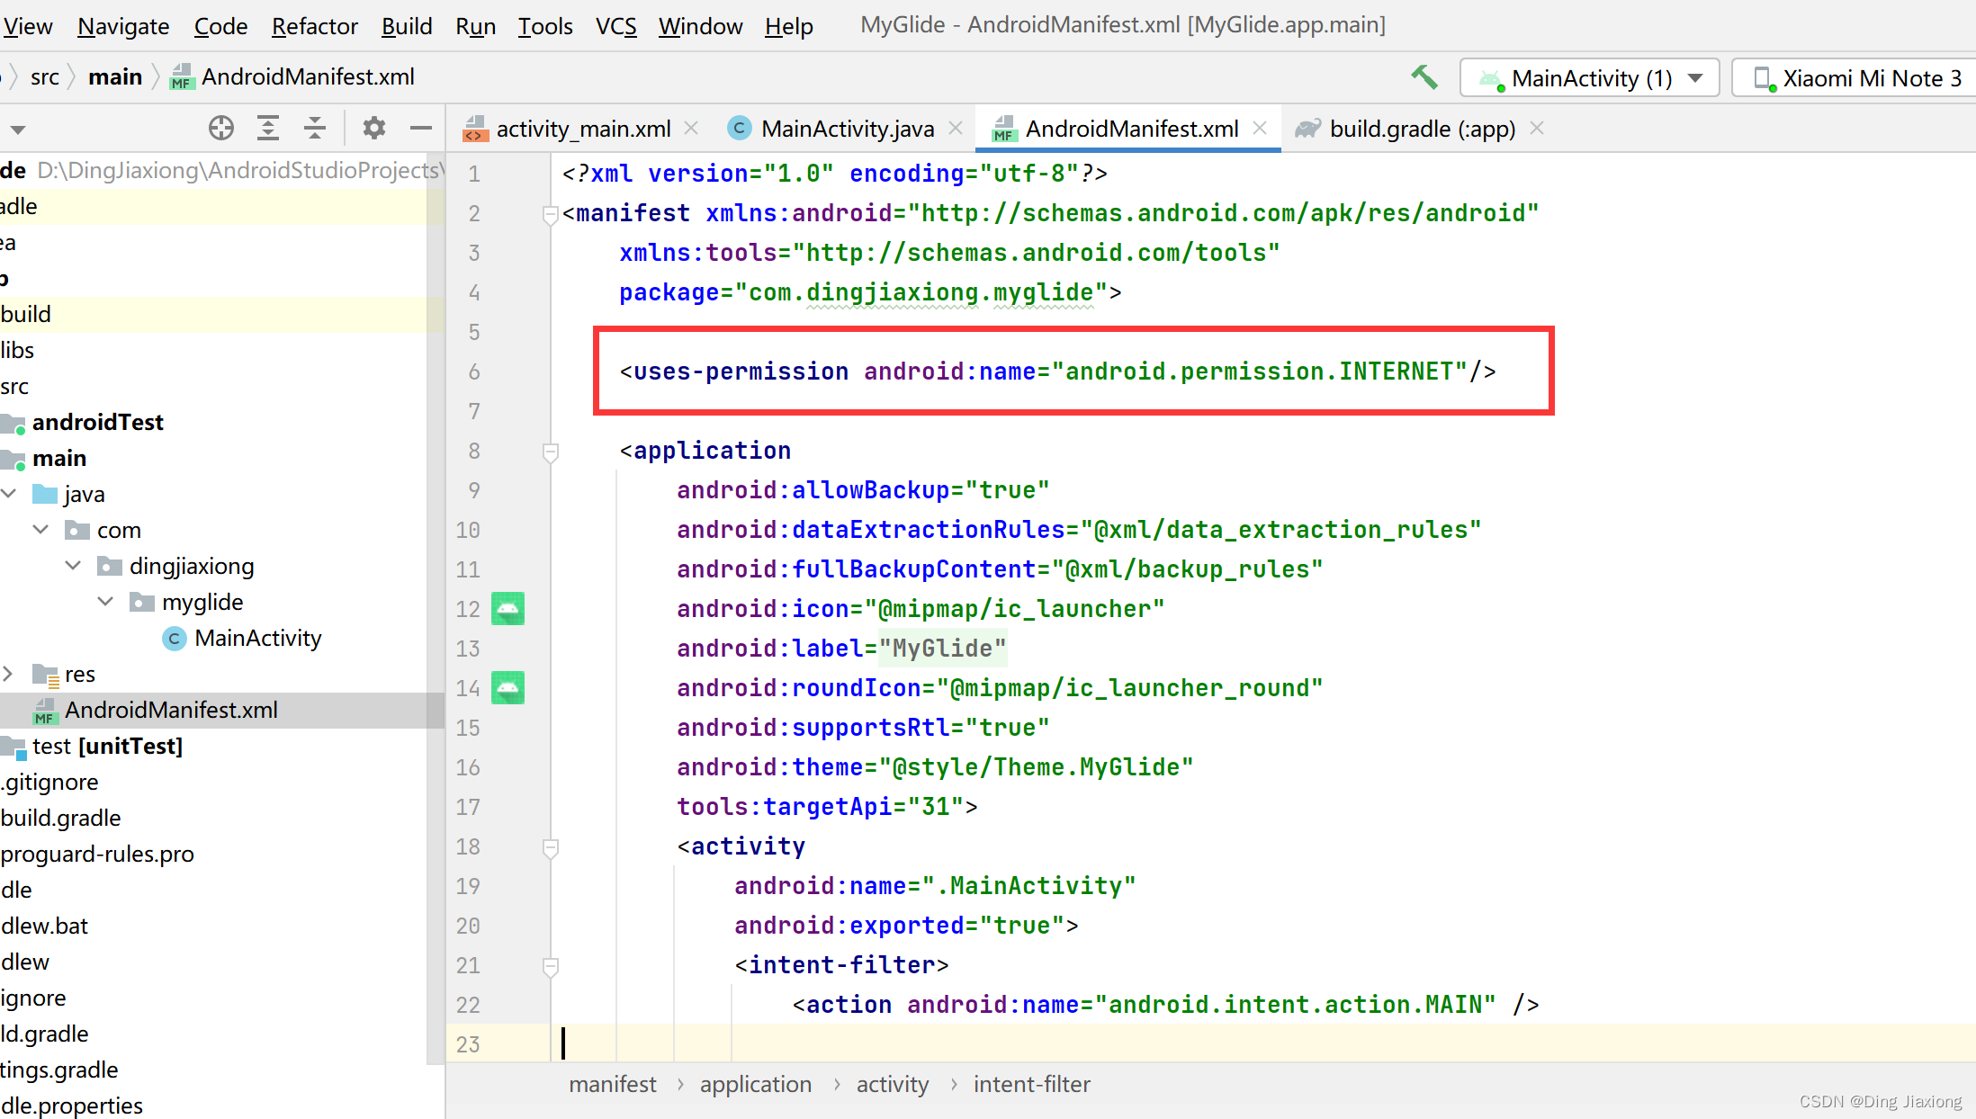The height and width of the screenshot is (1119, 1976).
Task: Select the libs folder
Action: [x=17, y=350]
